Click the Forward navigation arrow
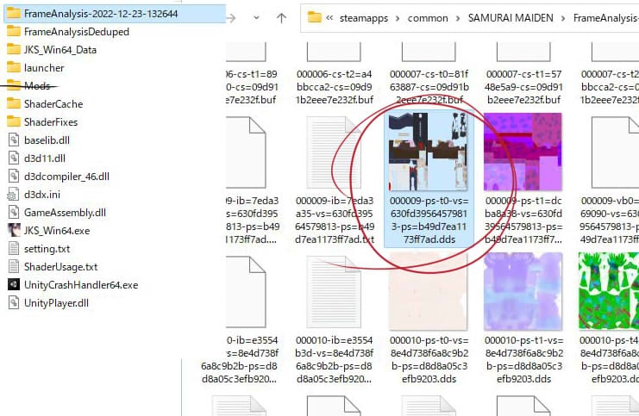The width and height of the screenshot is (639, 416). [231, 18]
